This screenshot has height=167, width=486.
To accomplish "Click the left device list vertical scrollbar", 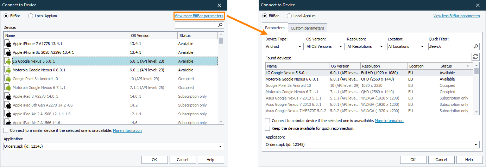I will [x=221, y=77].
